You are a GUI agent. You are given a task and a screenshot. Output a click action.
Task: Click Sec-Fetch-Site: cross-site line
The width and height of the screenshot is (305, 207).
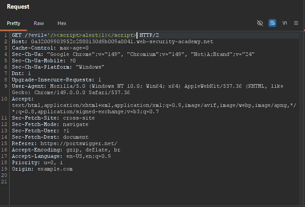[x=53, y=118]
